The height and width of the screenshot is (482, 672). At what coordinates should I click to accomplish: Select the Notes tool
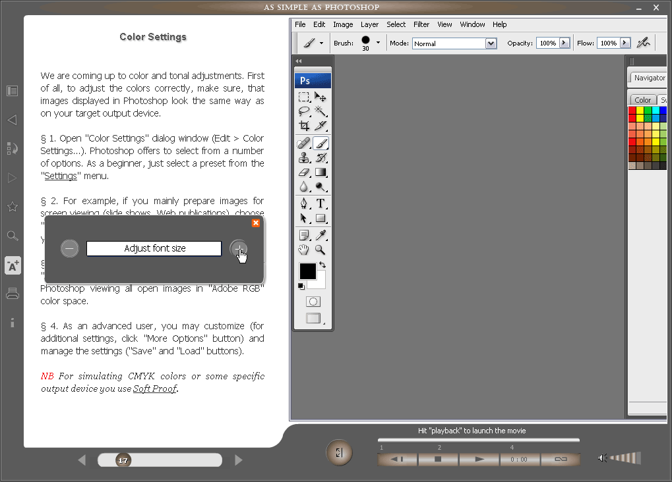pos(304,235)
